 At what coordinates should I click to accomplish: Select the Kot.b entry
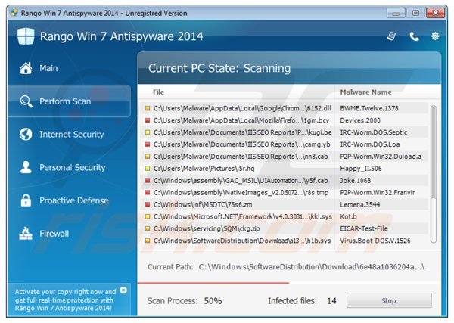click(x=348, y=216)
